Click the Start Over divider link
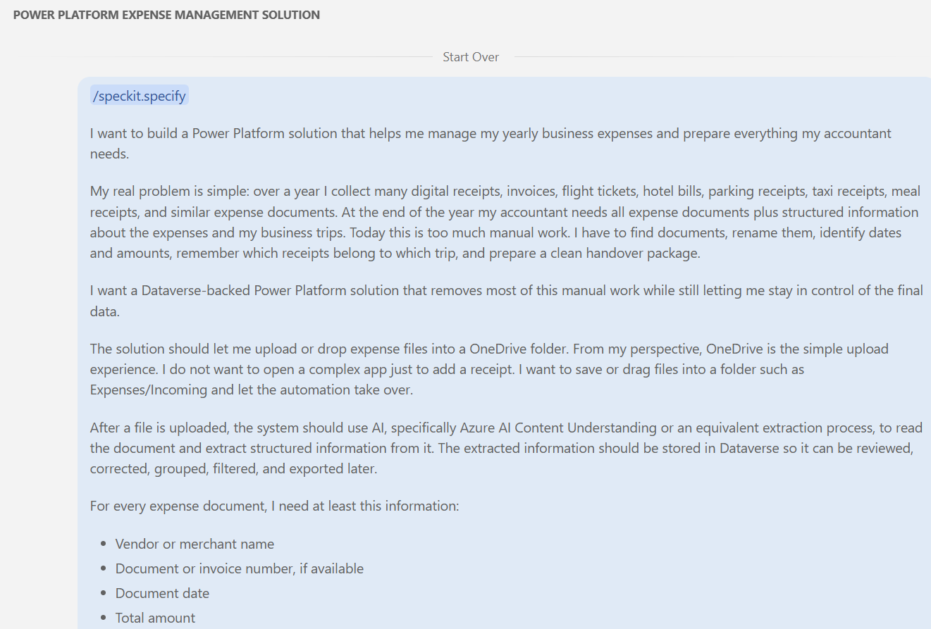 (x=471, y=57)
